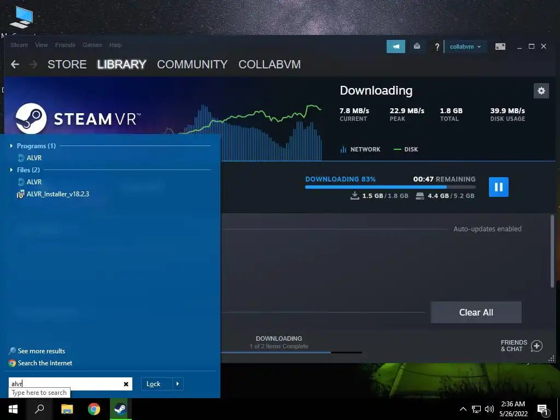Viewport: 560px width, 420px height.
Task: Clear the search box with X
Action: [126, 384]
